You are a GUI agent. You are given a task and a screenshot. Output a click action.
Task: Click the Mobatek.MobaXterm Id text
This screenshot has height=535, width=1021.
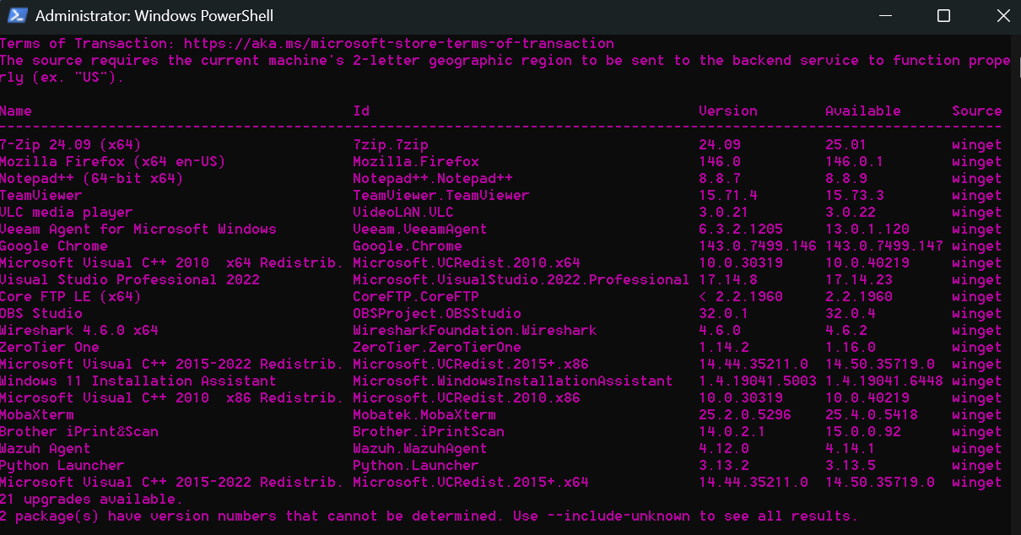tap(424, 414)
